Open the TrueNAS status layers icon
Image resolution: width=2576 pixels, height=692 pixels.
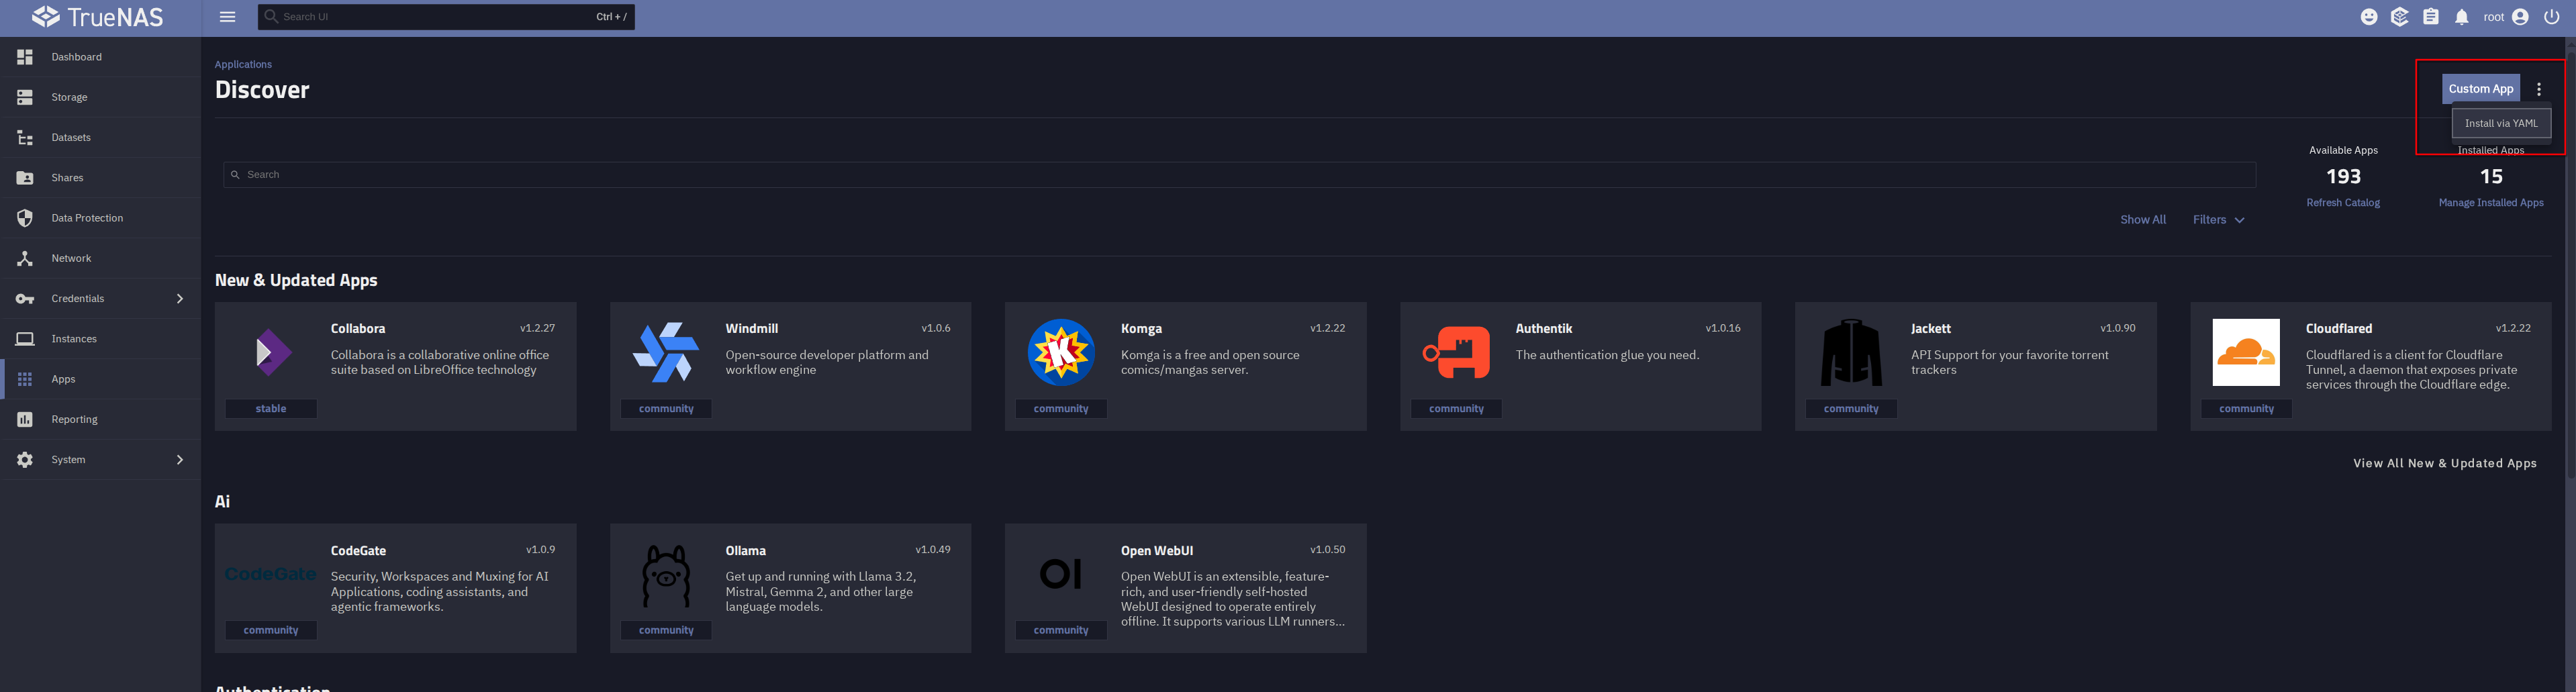(x=2399, y=17)
